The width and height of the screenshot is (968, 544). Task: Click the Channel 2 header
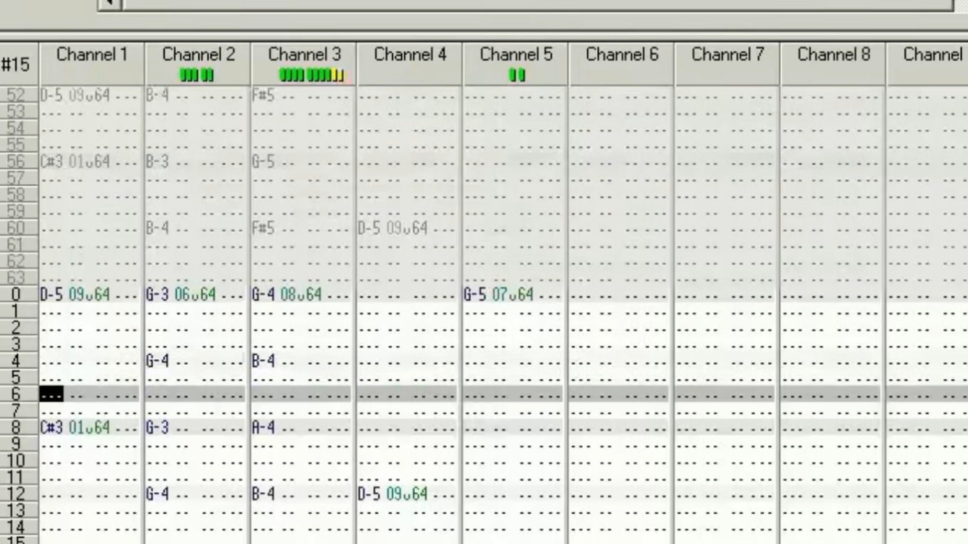click(198, 55)
